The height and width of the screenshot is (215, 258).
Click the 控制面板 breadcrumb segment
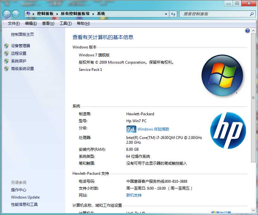(45, 14)
